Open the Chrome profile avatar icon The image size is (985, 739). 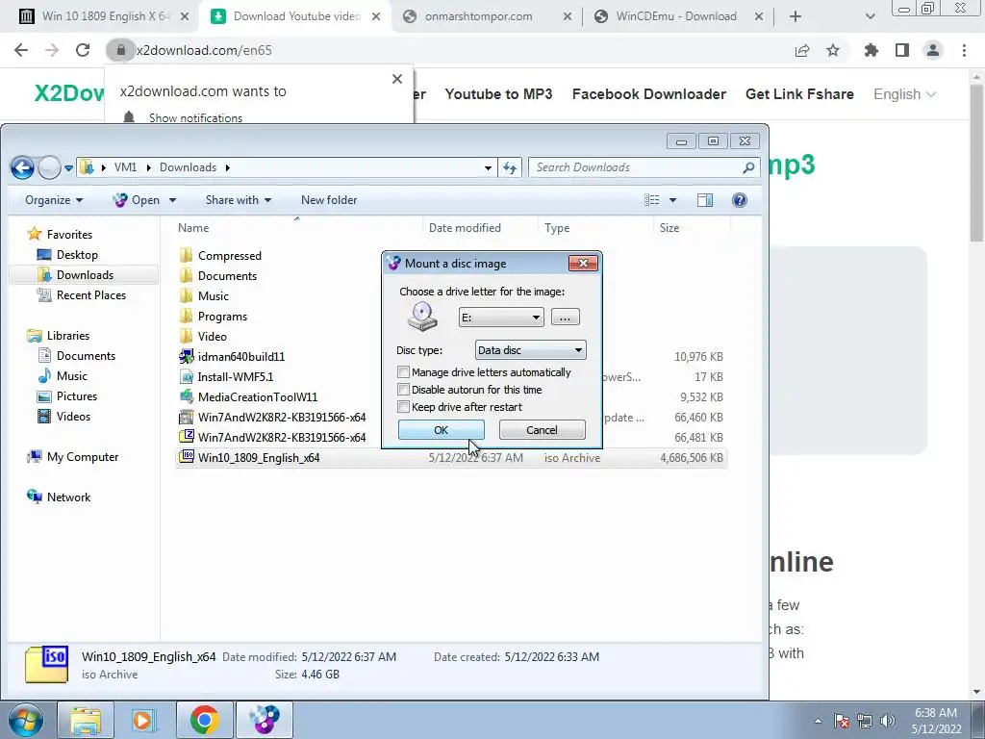[x=933, y=50]
